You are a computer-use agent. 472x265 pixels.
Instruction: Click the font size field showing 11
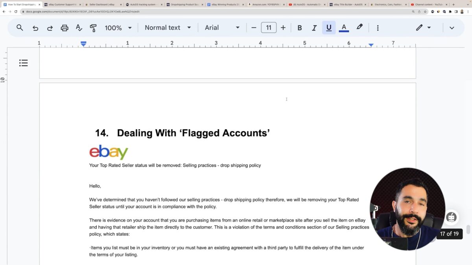click(269, 28)
